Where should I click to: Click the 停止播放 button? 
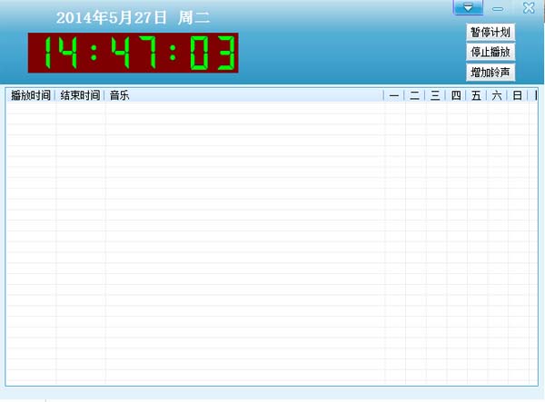click(490, 52)
